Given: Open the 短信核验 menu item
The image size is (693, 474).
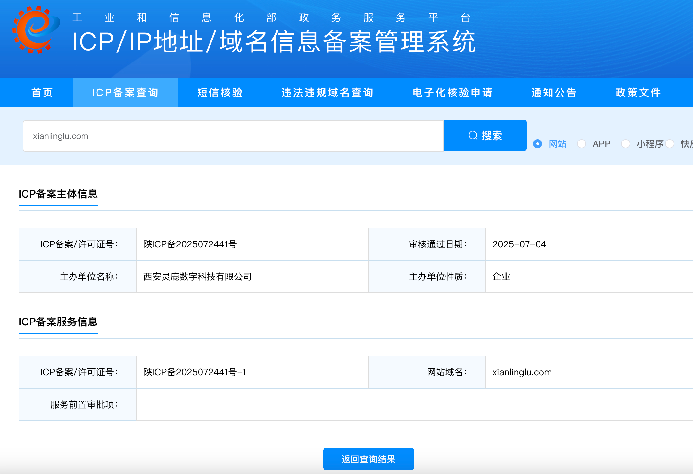Looking at the screenshot, I should click(x=220, y=93).
